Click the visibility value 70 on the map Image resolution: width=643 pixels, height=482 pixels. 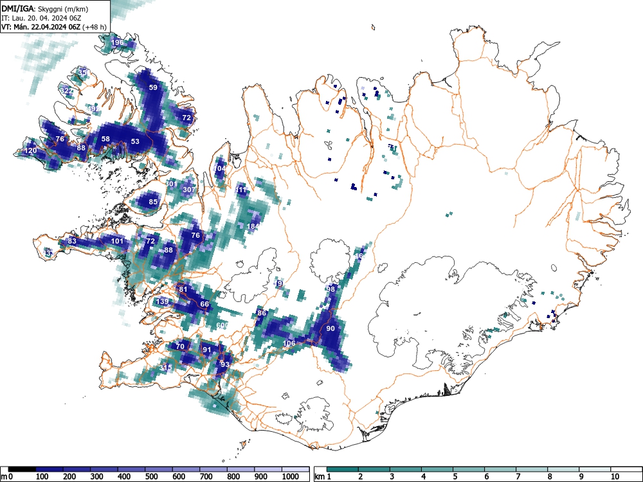(180, 346)
